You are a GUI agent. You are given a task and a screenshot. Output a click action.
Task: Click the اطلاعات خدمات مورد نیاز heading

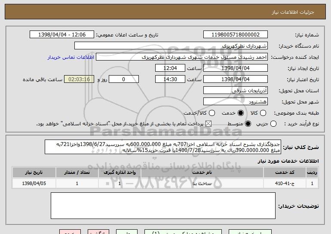pos(288,161)
